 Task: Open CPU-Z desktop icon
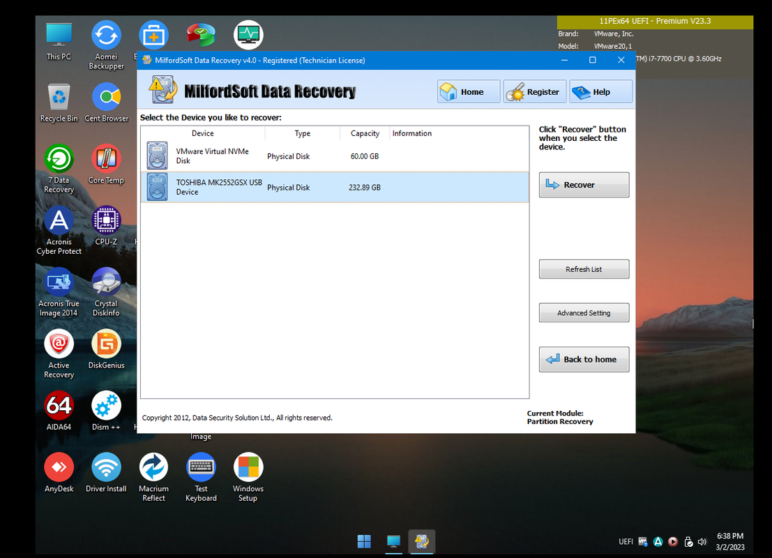click(x=106, y=227)
